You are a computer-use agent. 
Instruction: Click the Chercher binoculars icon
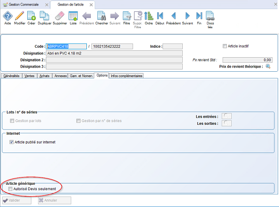102,17
